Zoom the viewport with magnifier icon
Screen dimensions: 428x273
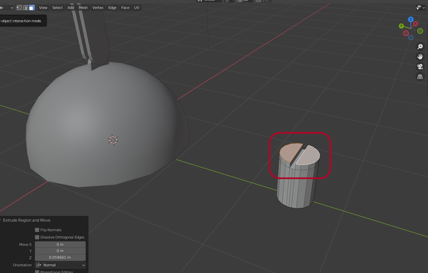(x=420, y=47)
